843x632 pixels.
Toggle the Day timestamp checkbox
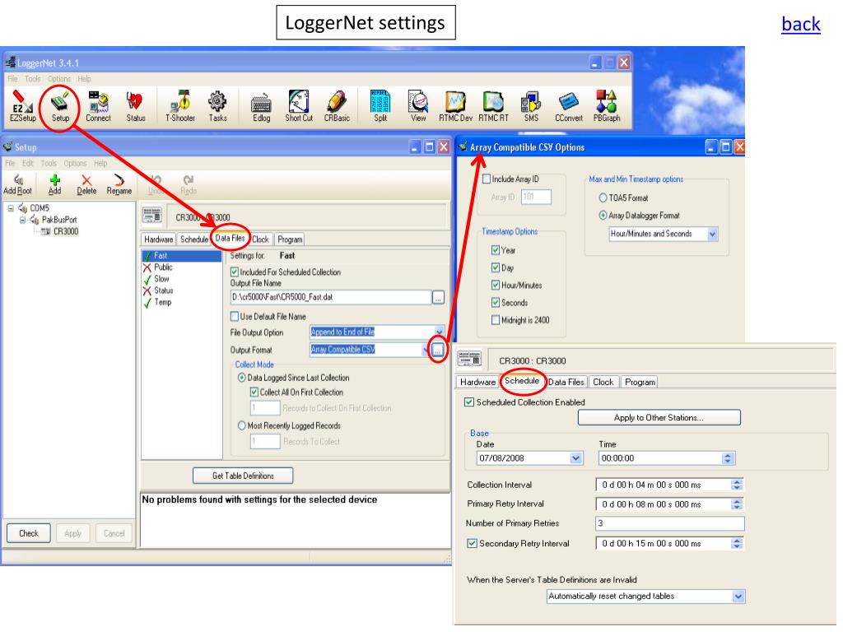click(x=496, y=267)
